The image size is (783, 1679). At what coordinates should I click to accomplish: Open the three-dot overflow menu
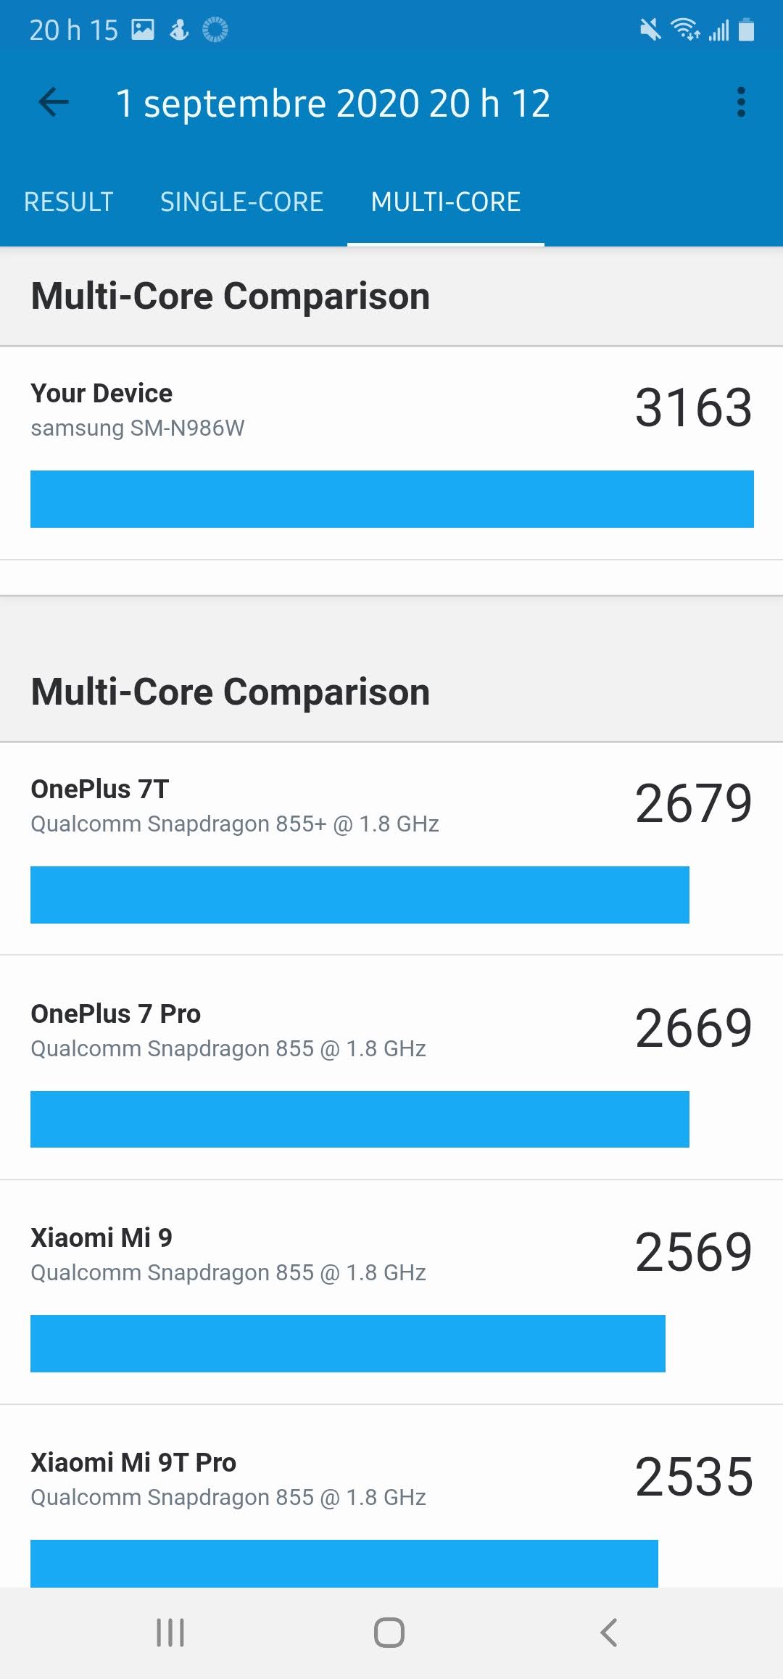click(740, 102)
